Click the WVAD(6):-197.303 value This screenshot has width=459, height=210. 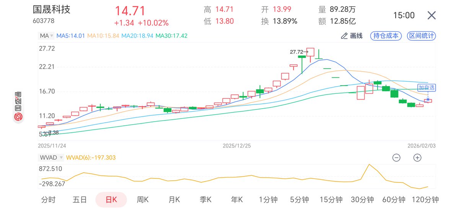[x=91, y=157]
